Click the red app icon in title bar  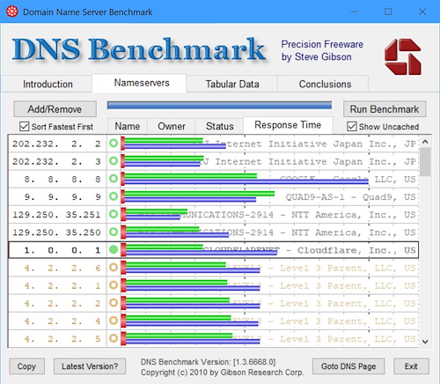11,11
